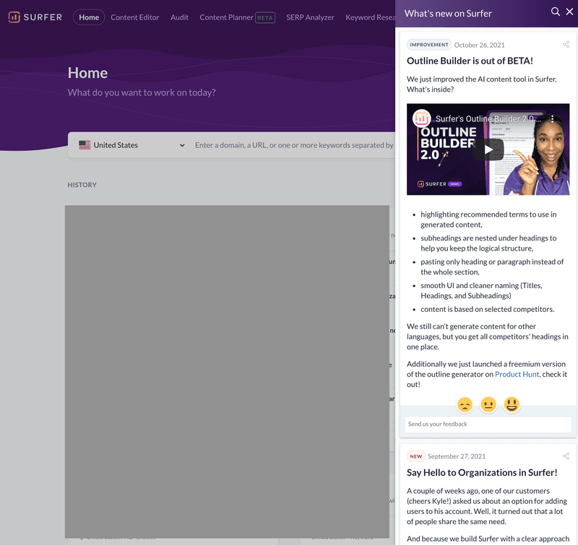React with the happy grinning emoji
This screenshot has height=545, width=578.
pyautogui.click(x=512, y=404)
